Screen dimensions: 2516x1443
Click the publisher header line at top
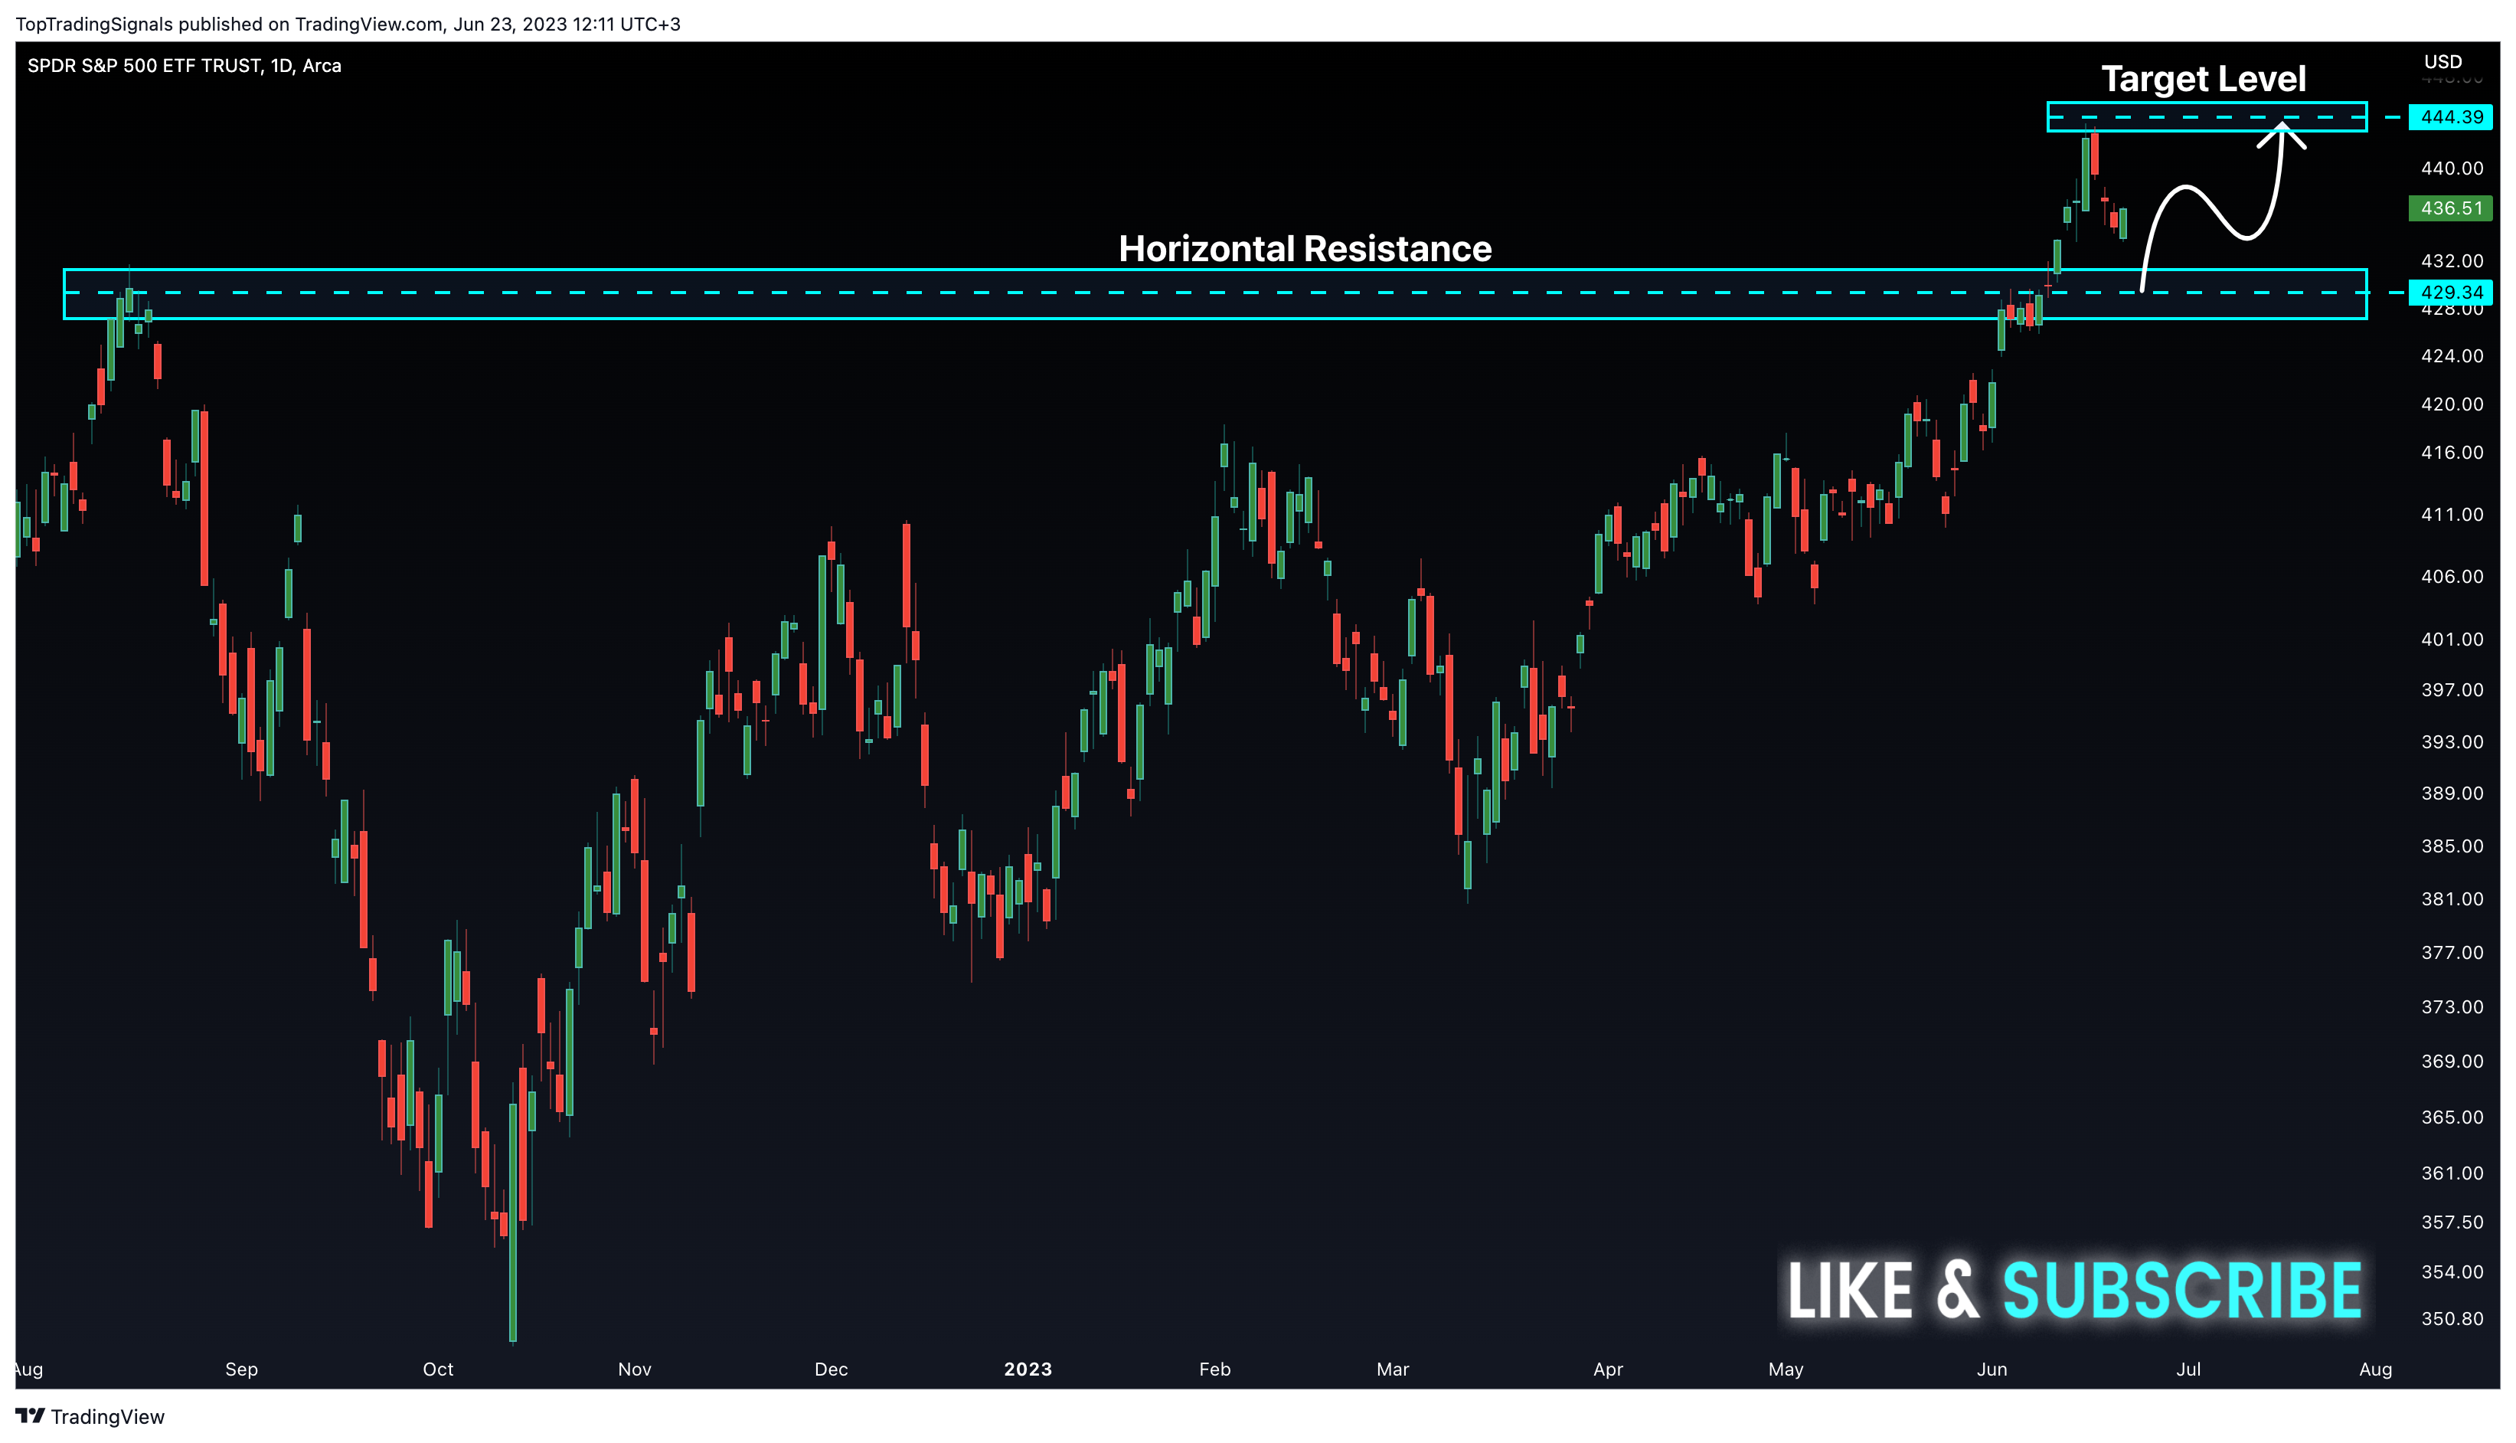(x=348, y=24)
